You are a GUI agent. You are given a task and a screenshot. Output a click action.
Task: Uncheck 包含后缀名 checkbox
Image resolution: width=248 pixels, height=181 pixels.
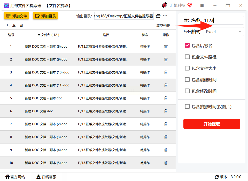pos(187,46)
